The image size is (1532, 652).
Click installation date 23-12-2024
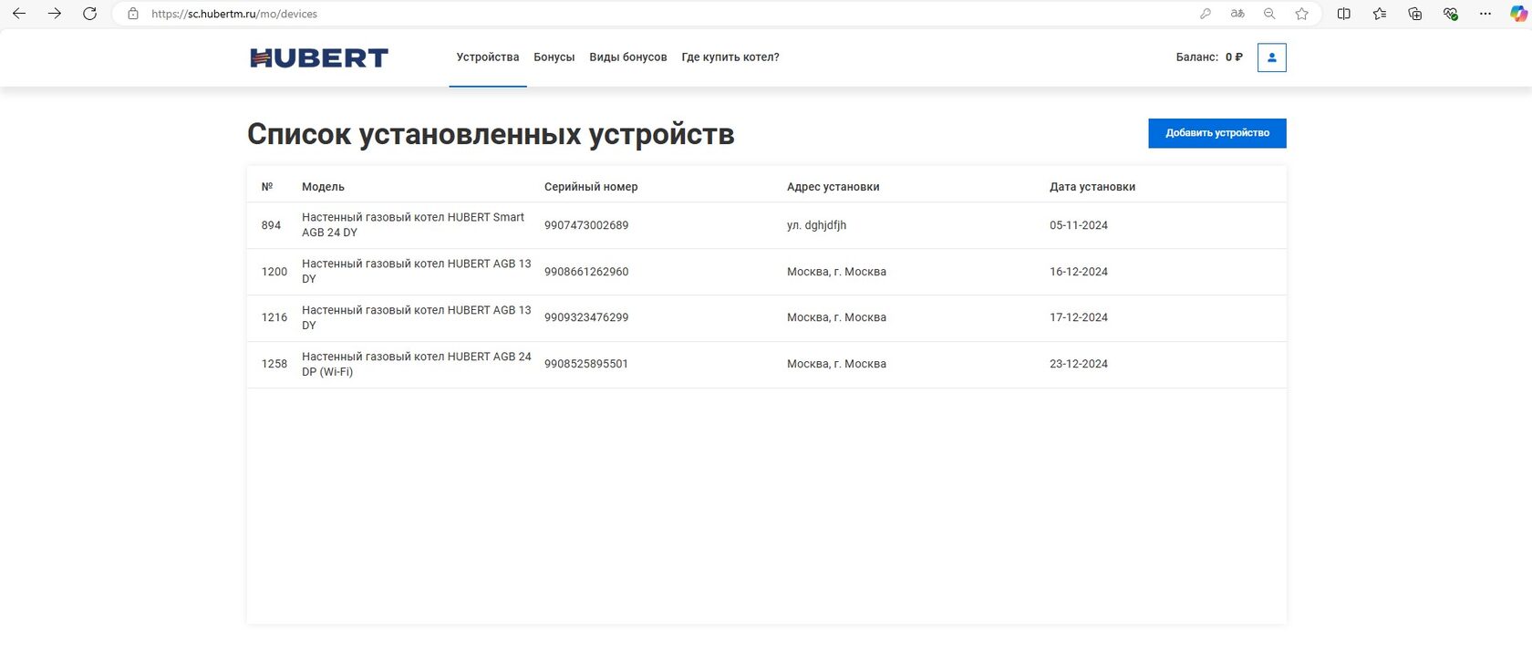point(1079,364)
